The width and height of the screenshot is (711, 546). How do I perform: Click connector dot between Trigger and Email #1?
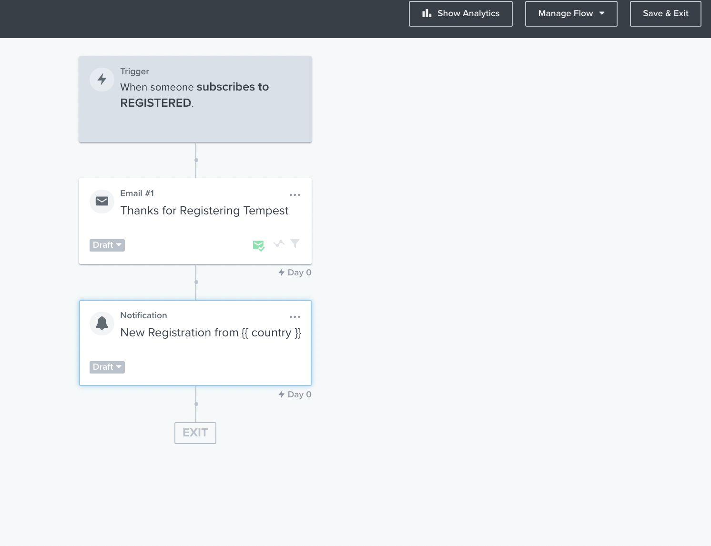[x=196, y=160]
